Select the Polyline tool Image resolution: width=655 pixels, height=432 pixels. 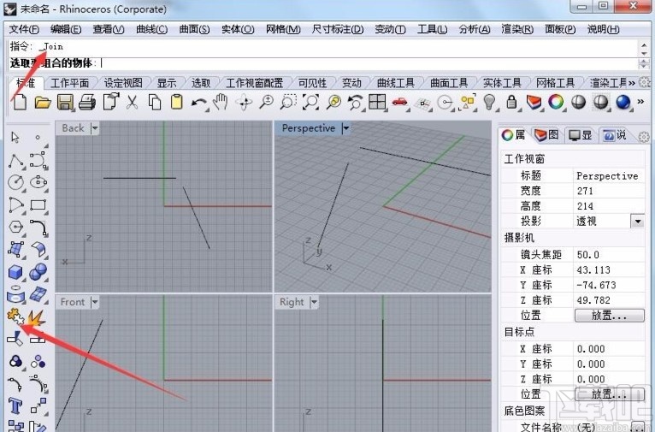[x=16, y=161]
